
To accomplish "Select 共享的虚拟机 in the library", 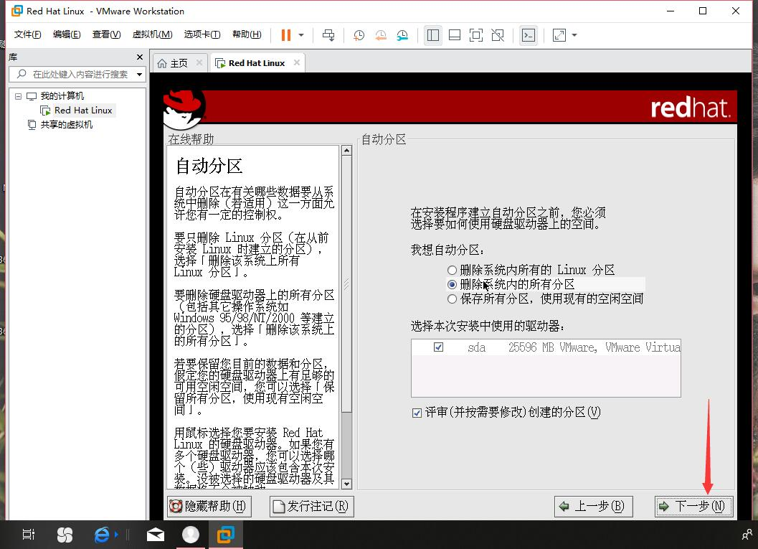I will point(66,125).
